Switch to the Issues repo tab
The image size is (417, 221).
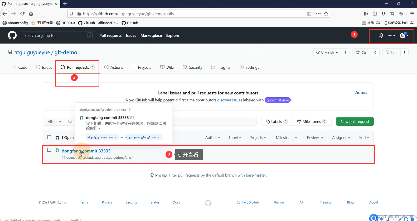coord(44,67)
